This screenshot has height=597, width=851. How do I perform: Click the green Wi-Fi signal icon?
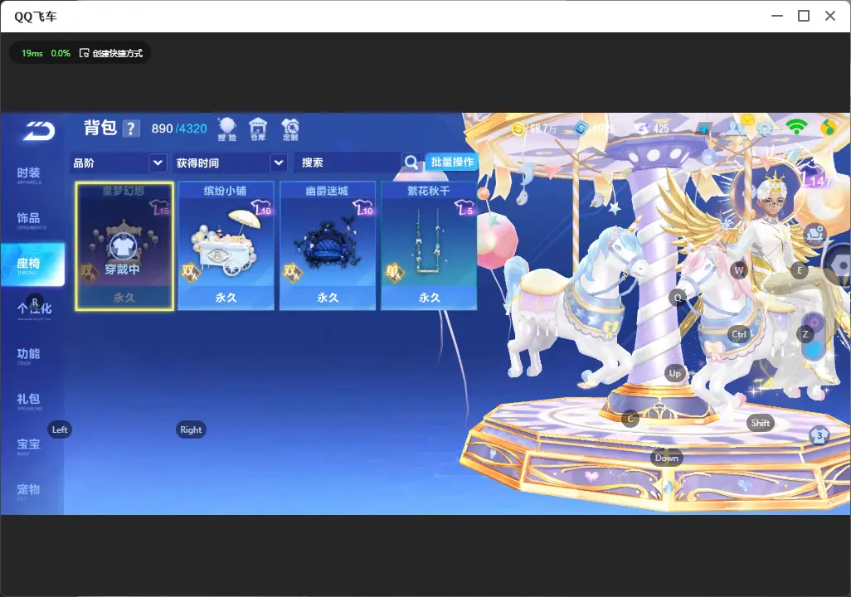click(x=796, y=127)
